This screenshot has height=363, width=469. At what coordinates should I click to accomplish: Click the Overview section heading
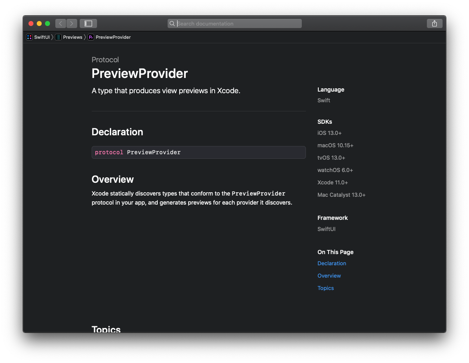[112, 179]
